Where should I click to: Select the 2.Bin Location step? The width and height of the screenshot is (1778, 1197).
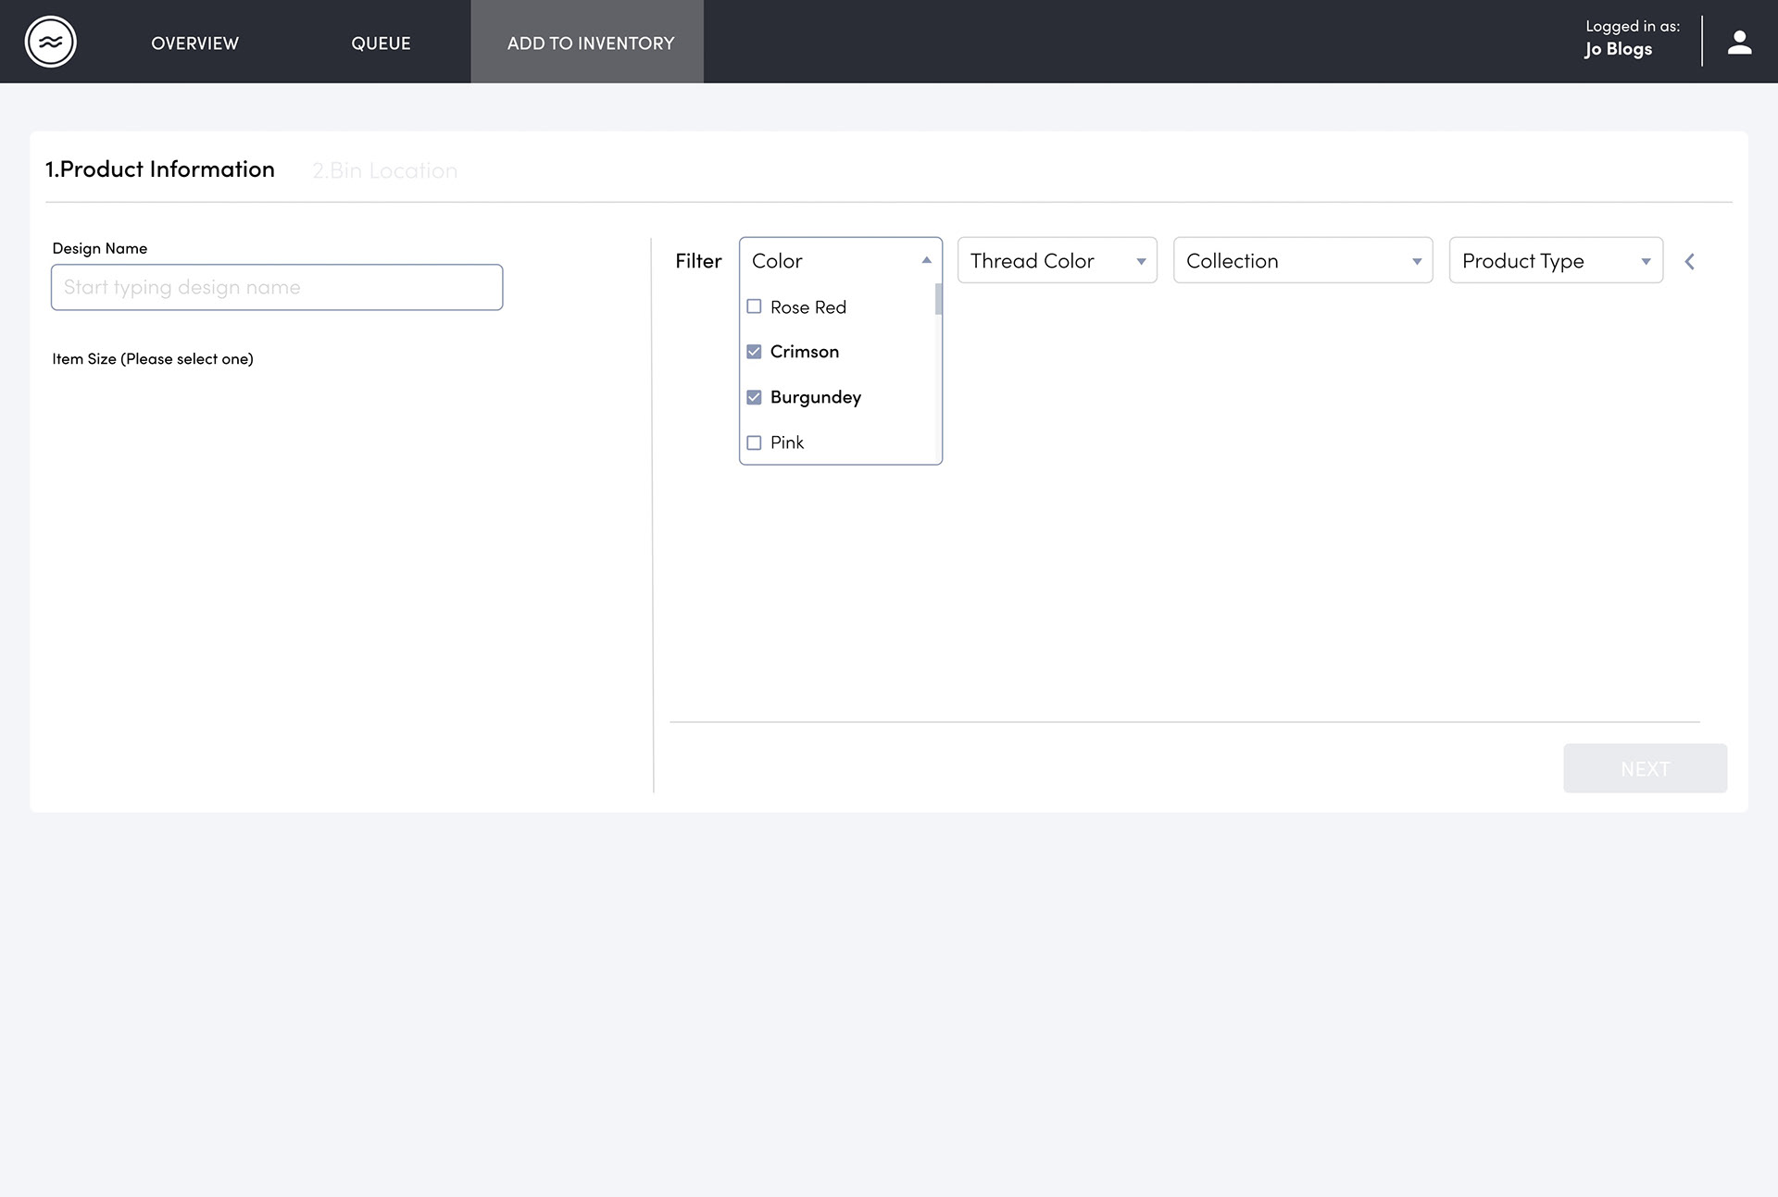click(x=384, y=170)
